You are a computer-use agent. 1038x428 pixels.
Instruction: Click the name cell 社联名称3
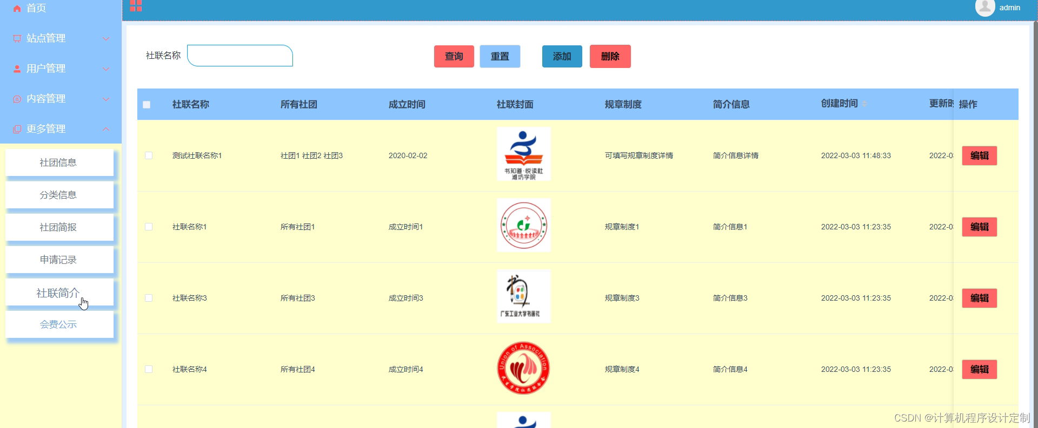[x=190, y=298]
